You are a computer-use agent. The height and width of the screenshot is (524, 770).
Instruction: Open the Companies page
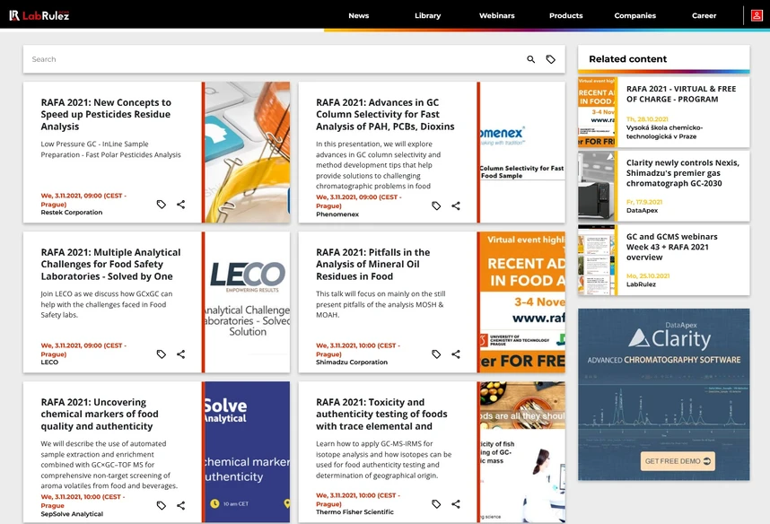pos(635,15)
